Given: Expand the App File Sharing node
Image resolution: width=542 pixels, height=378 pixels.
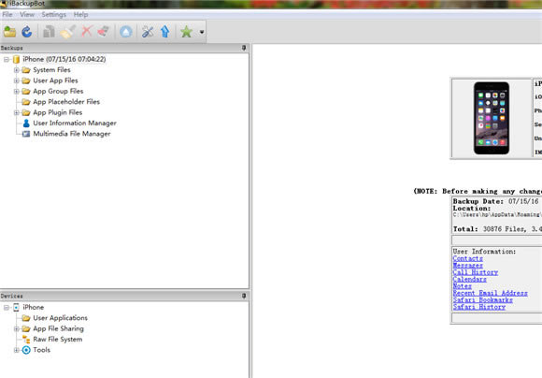Looking at the screenshot, I should coord(16,328).
